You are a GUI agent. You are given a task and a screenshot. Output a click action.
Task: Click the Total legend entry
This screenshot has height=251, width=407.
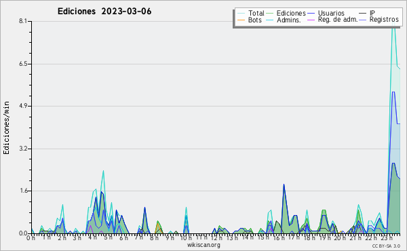pos(251,13)
